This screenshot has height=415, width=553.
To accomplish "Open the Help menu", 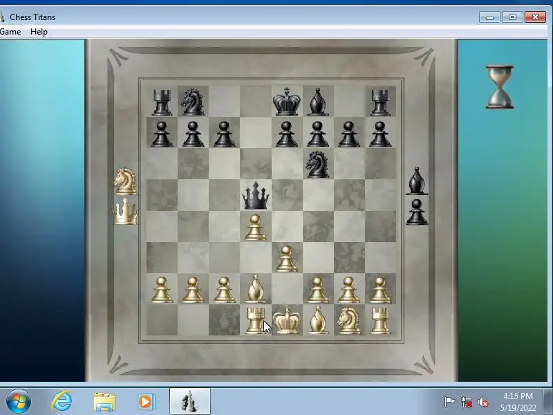I will [x=39, y=32].
